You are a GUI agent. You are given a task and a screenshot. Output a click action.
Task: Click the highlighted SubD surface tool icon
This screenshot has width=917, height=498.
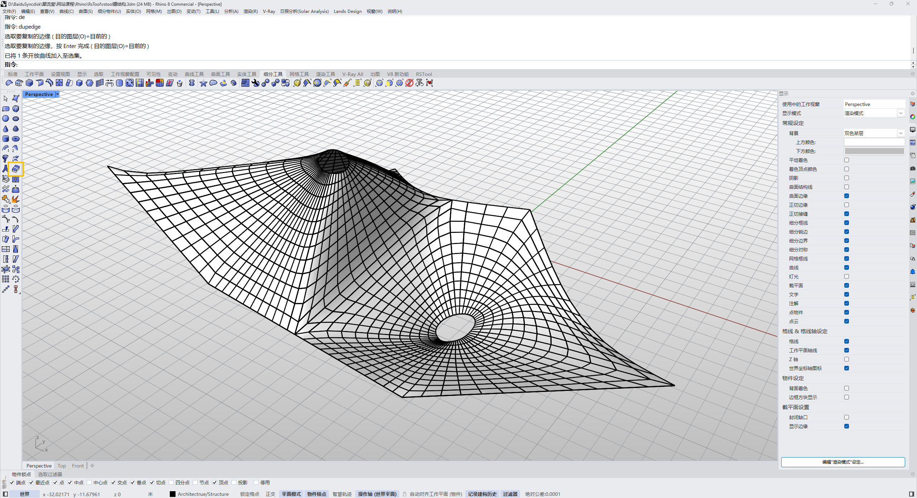[16, 169]
